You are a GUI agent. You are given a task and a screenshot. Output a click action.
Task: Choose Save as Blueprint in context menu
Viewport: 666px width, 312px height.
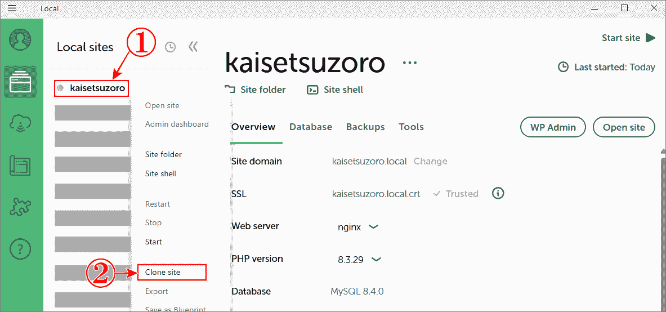[176, 309]
